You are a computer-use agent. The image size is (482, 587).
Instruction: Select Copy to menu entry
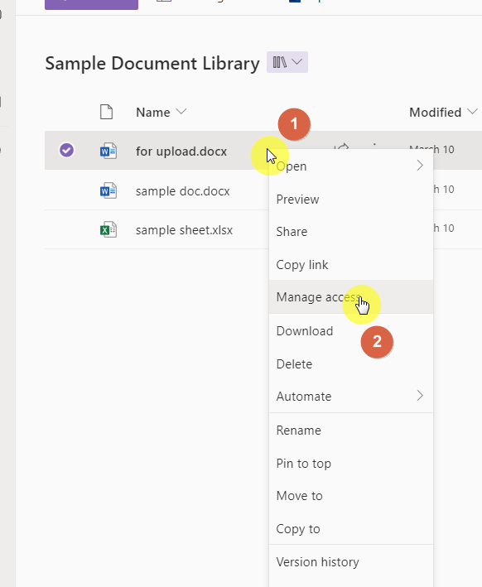click(351, 528)
